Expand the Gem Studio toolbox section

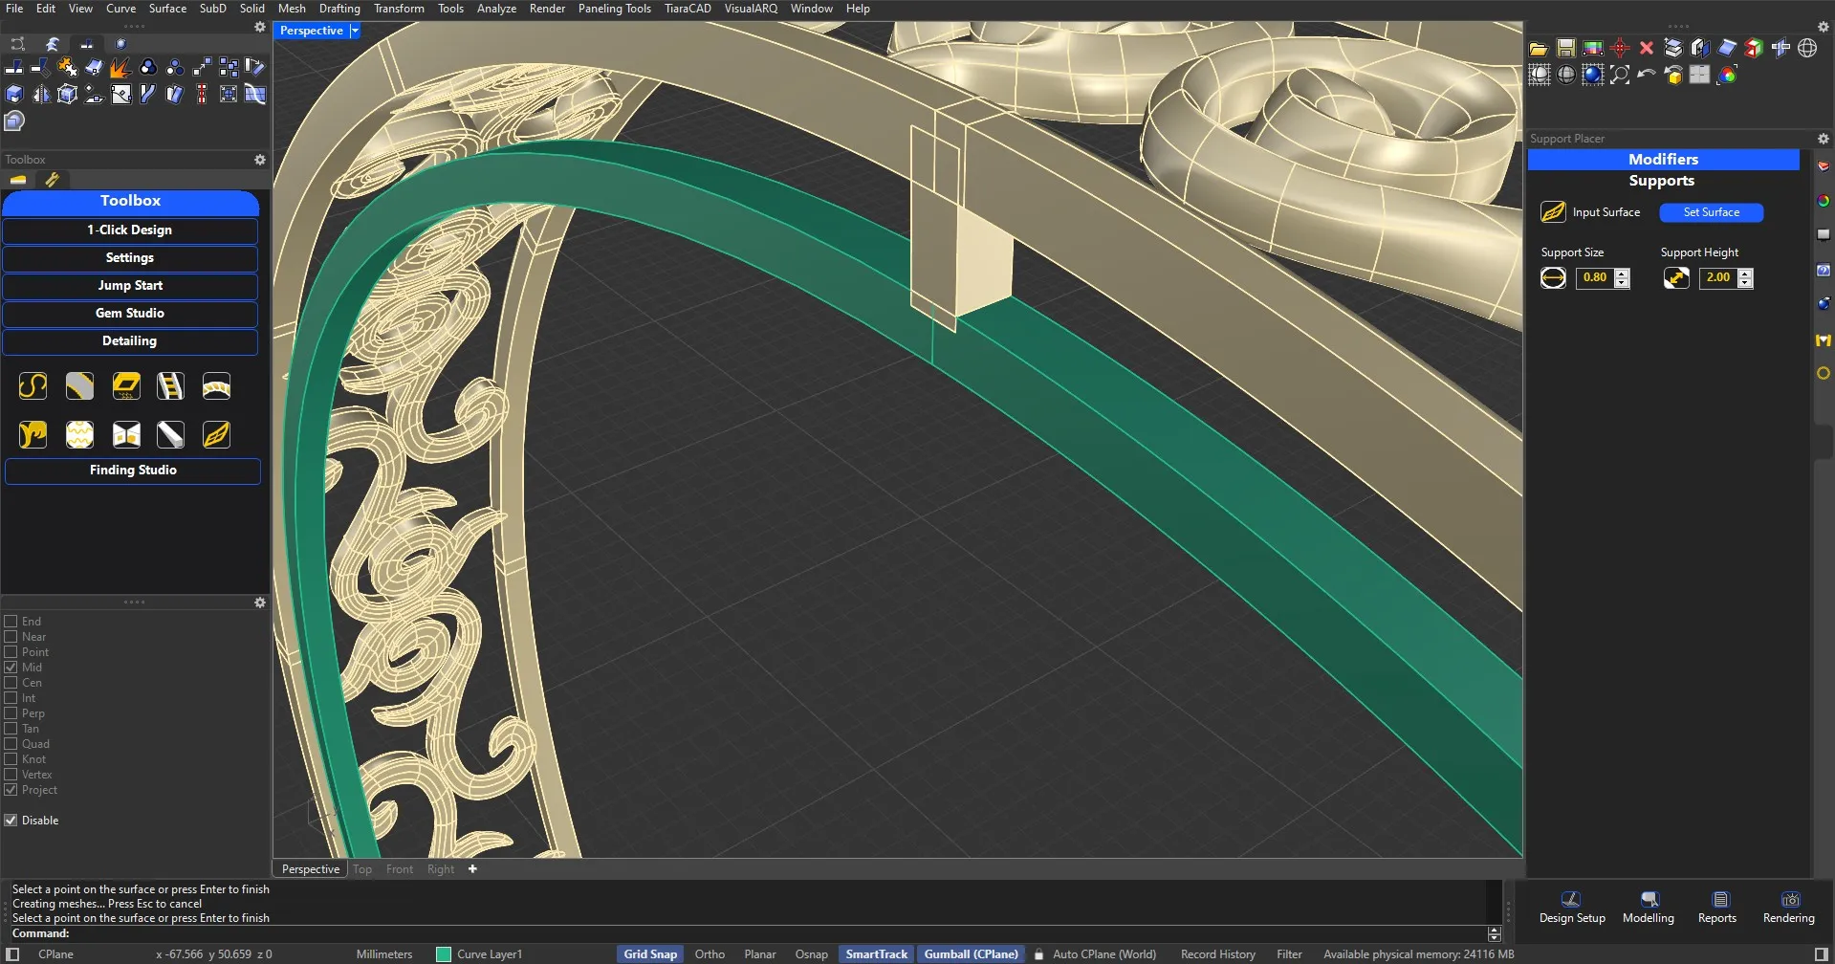[x=130, y=314]
